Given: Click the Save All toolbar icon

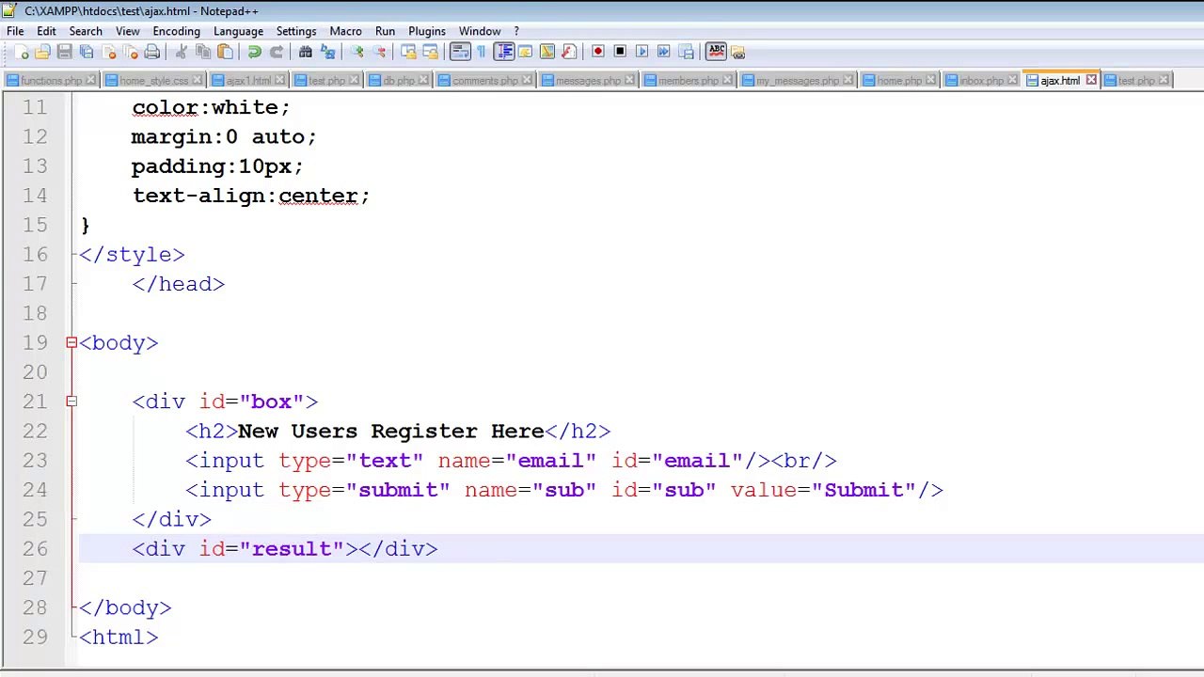Looking at the screenshot, I should pyautogui.click(x=87, y=52).
